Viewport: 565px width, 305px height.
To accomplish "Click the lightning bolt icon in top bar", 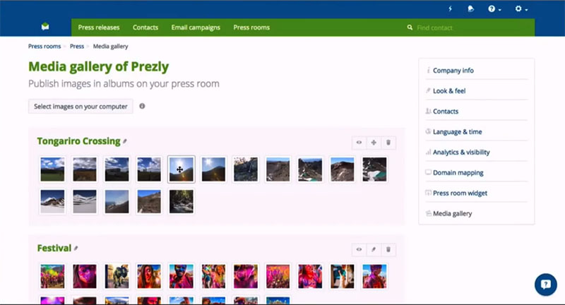I will coord(451,8).
